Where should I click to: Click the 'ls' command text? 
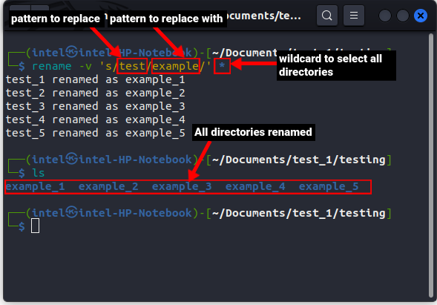click(39, 173)
